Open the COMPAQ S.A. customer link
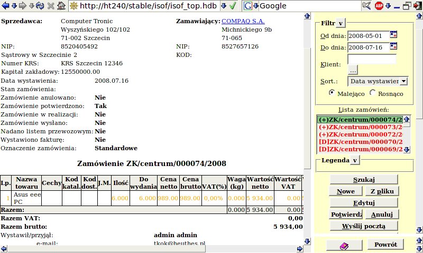The height and width of the screenshot is (253, 423). (x=243, y=21)
